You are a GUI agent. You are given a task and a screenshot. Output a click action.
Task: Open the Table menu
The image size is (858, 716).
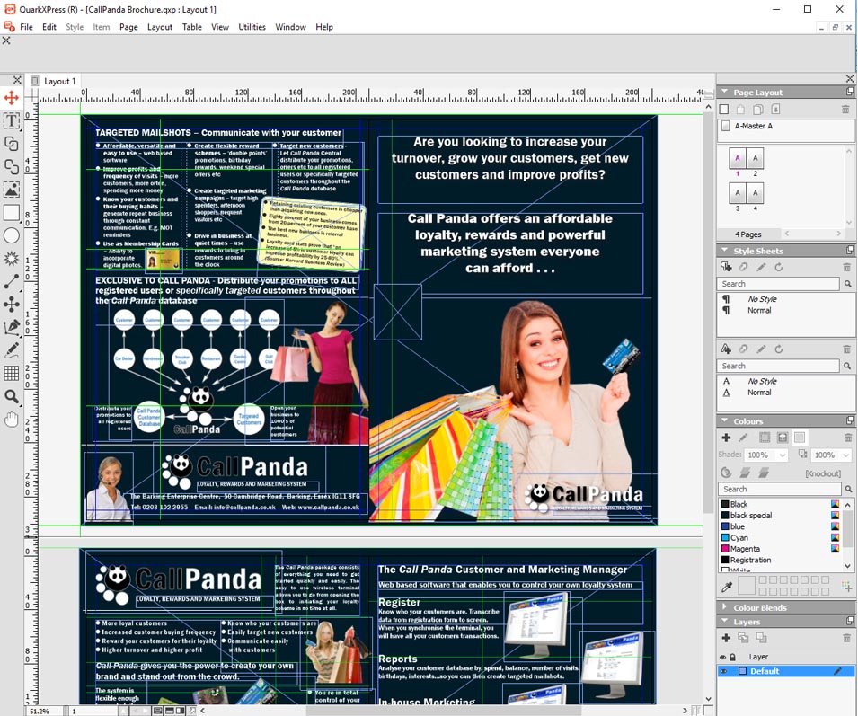[x=192, y=27]
